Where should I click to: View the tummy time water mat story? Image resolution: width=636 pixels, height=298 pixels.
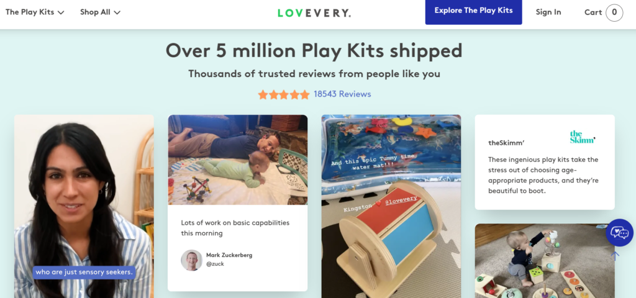point(391,206)
